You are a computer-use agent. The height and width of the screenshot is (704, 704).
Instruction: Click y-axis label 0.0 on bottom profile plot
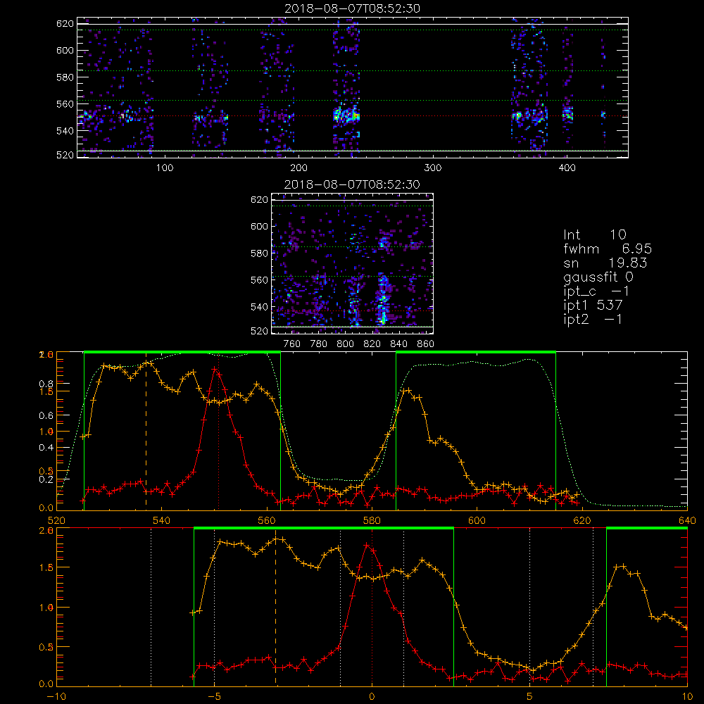point(46,684)
